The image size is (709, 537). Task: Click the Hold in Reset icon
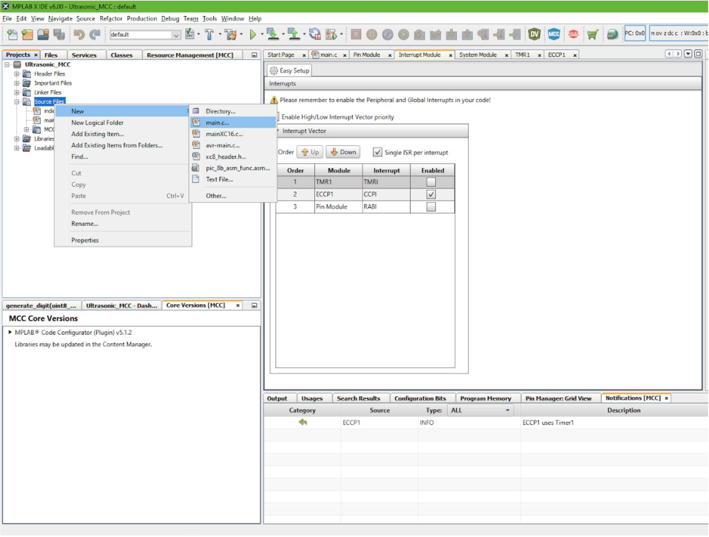[315, 34]
